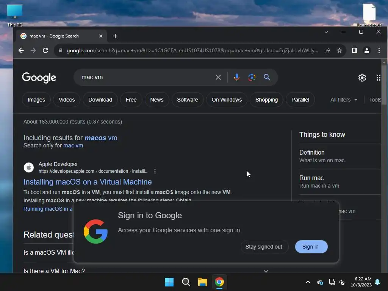Start voice search with microphone icon
The image size is (388, 291).
tap(236, 77)
